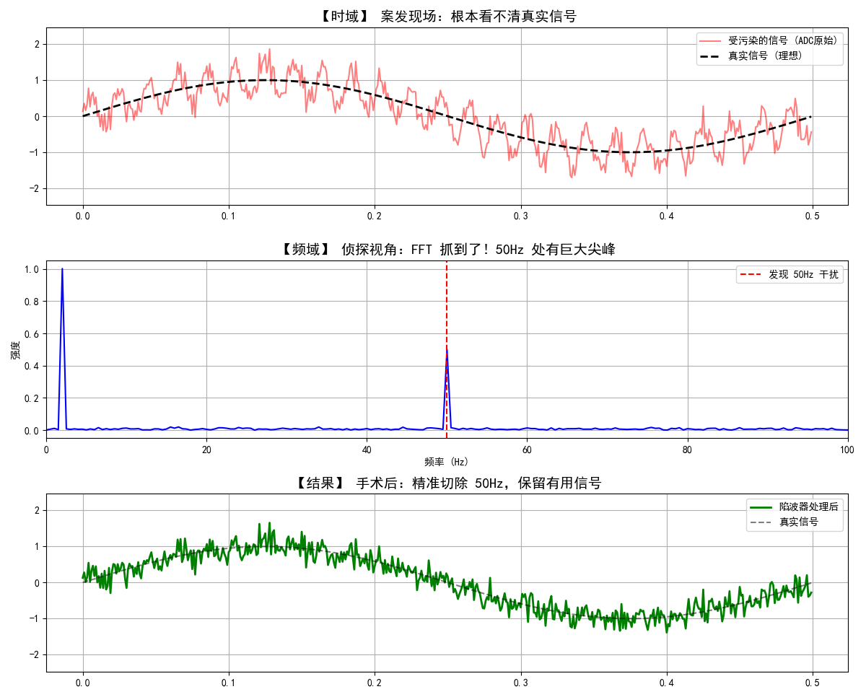
Task: Click the 60 tick label on frequency axis
Action: 527,450
